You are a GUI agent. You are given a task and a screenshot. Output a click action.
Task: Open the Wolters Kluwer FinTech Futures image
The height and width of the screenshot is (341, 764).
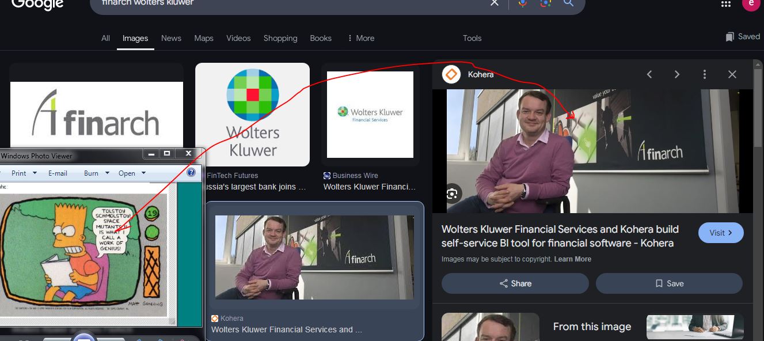click(252, 115)
